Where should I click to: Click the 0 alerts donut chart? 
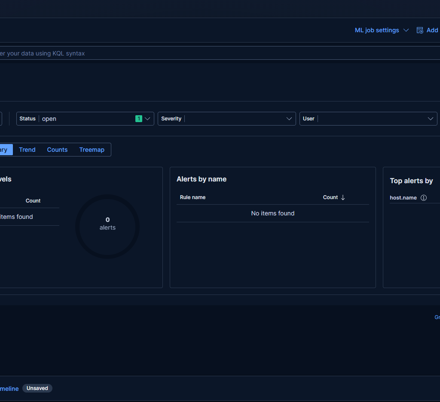(x=107, y=227)
